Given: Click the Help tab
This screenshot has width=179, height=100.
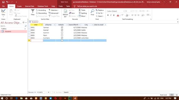Looking at the screenshot, I should coord(53,6).
